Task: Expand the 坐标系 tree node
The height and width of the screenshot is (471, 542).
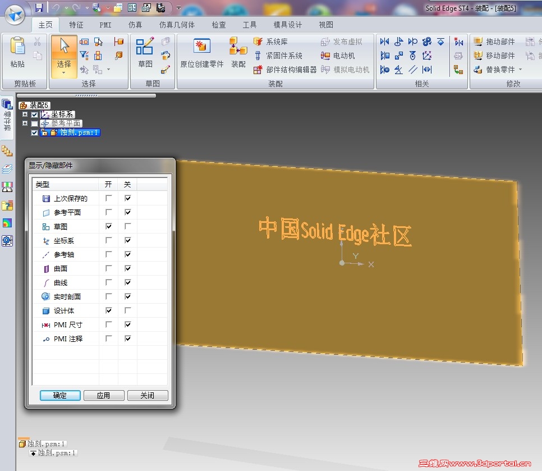Action: click(x=25, y=114)
